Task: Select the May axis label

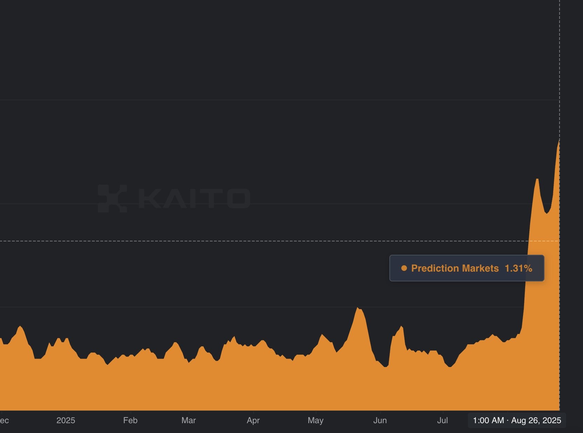Action: pos(316,420)
